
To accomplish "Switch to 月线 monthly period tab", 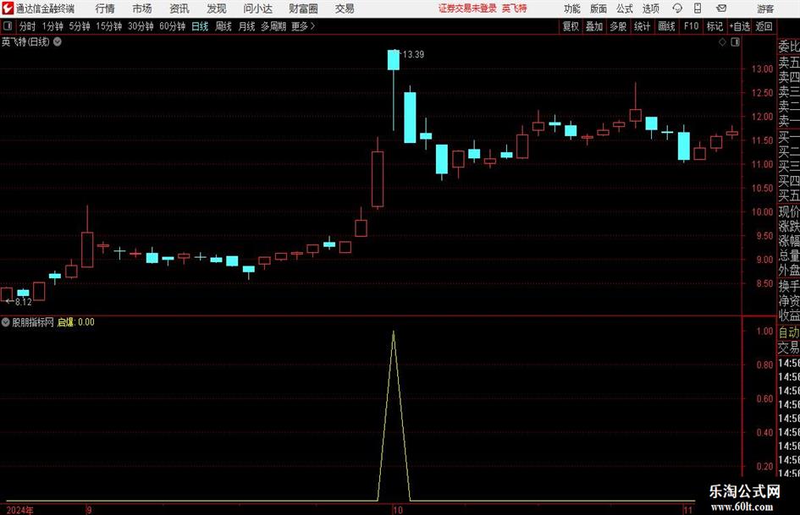I will (x=247, y=26).
